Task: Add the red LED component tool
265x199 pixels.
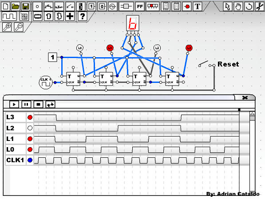Action: 187,7
